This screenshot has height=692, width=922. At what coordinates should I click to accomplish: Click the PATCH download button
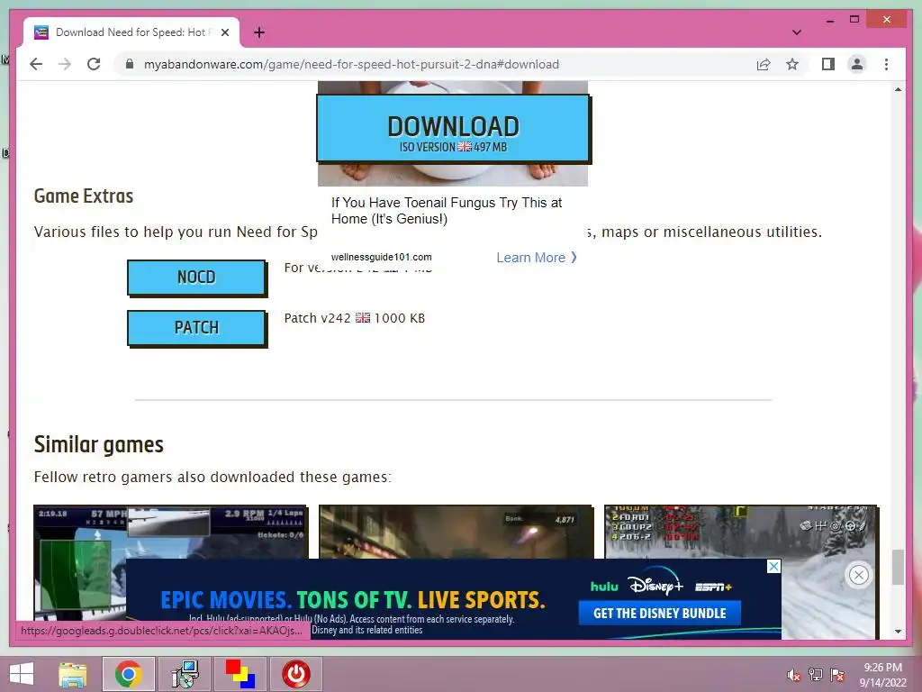[196, 328]
